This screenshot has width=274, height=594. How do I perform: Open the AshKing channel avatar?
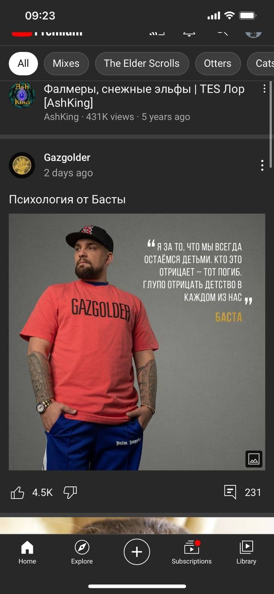point(22,96)
